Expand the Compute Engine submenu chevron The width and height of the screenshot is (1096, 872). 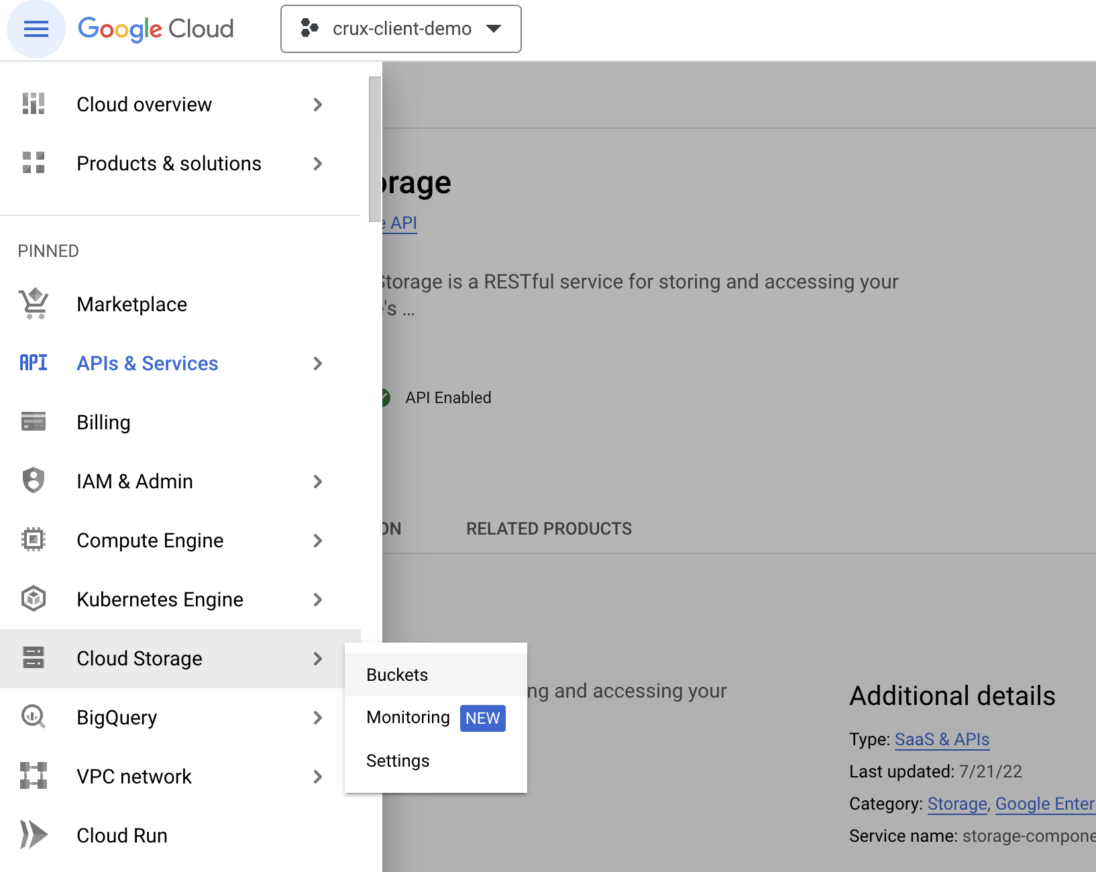[318, 541]
